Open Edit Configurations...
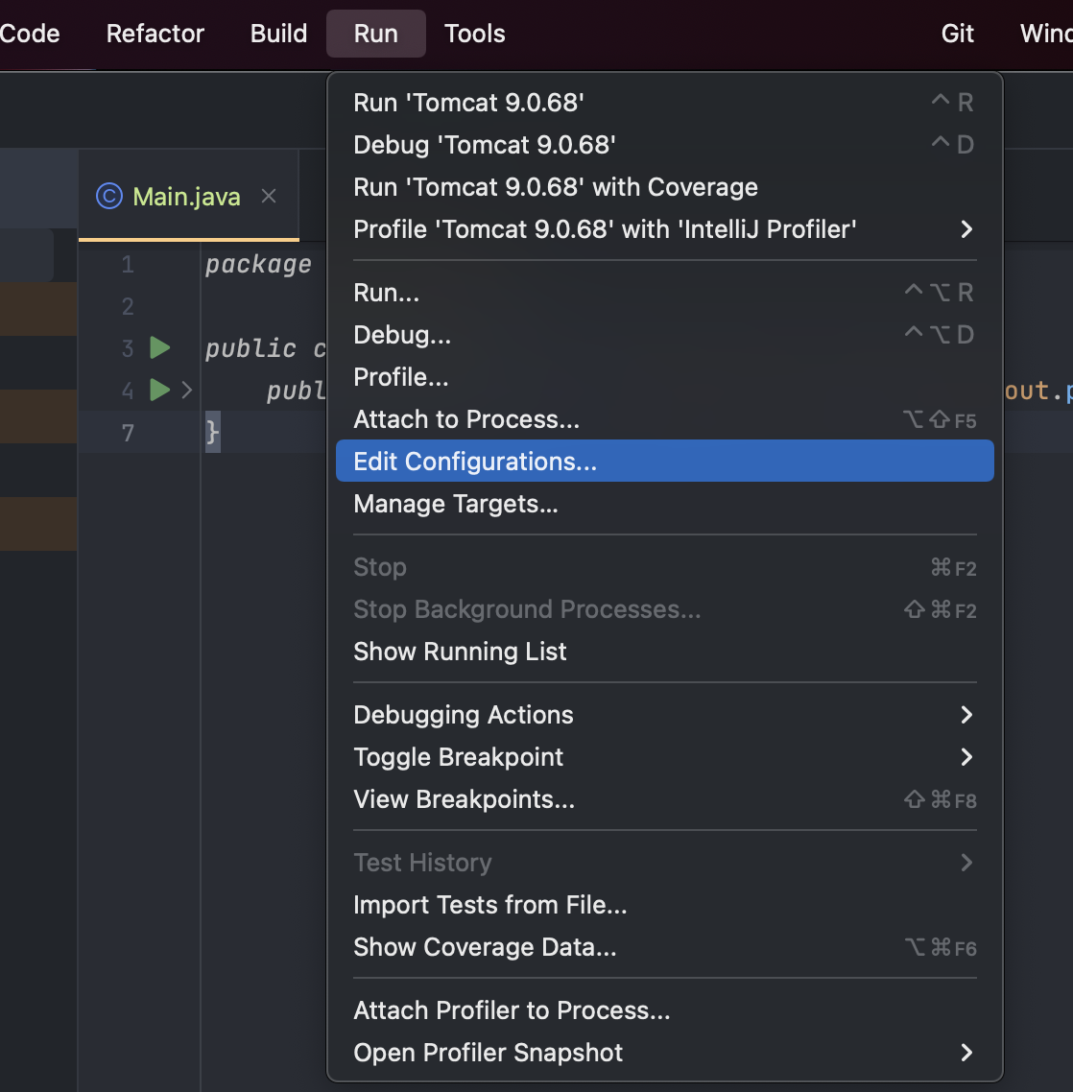Viewport: 1073px width, 1092px height. [665, 461]
